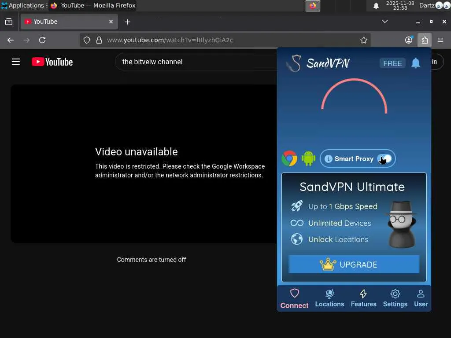Open the User tab in SandVPN
Screen dimensions: 451x338
(x=421, y=298)
